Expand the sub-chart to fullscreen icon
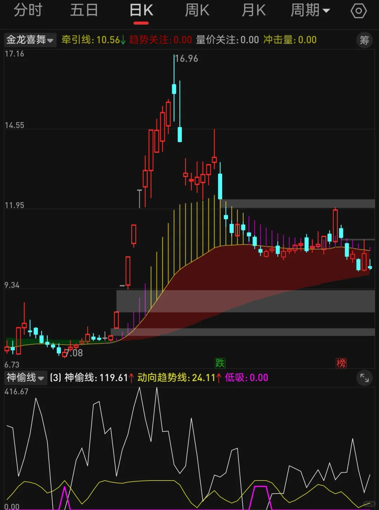The width and height of the screenshot is (379, 510). click(364, 378)
